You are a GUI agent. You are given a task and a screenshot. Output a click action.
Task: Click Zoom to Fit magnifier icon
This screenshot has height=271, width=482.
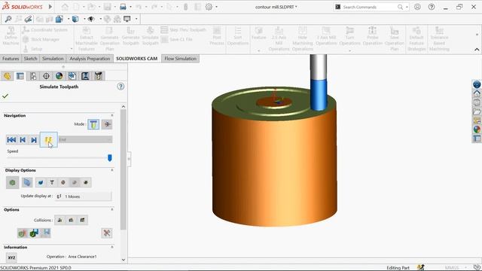pos(8,19)
